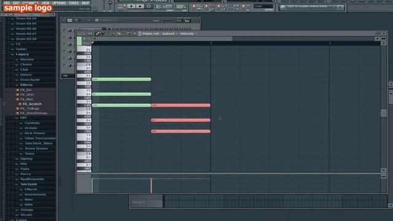Select the Playback speaker tool in piano roll
The width and height of the screenshot is (393, 221).
134,34
